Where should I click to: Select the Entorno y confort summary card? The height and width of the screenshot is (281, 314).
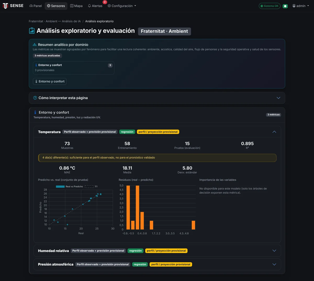coord(74,68)
